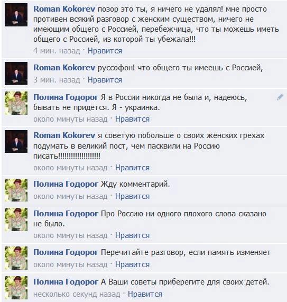The image size is (287, 302).
Task: Click the '4 мин. назад' timestamp
Action: click(57, 51)
